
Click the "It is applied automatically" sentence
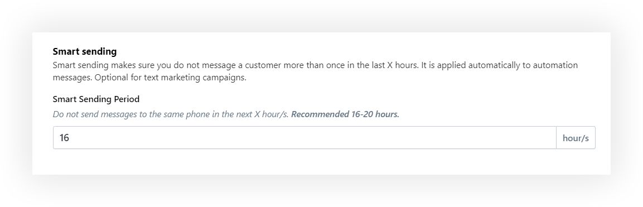pyautogui.click(x=500, y=65)
